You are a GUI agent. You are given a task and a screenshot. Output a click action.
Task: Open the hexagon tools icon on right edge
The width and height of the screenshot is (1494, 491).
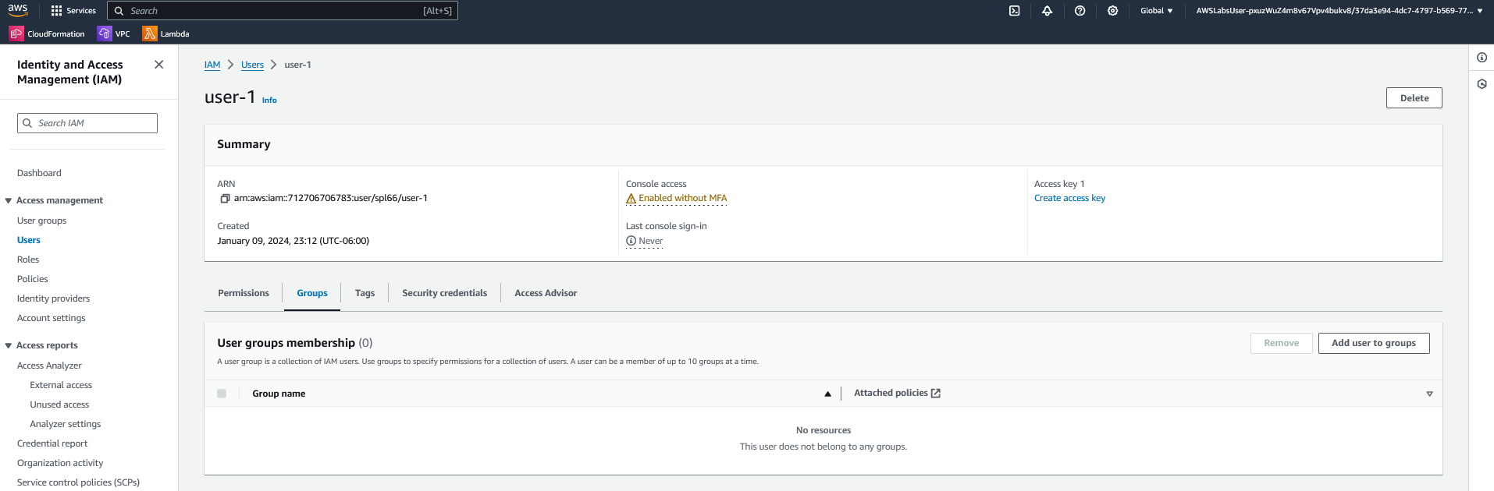pos(1482,84)
